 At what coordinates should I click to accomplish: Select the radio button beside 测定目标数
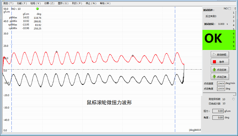click(x=234, y=99)
